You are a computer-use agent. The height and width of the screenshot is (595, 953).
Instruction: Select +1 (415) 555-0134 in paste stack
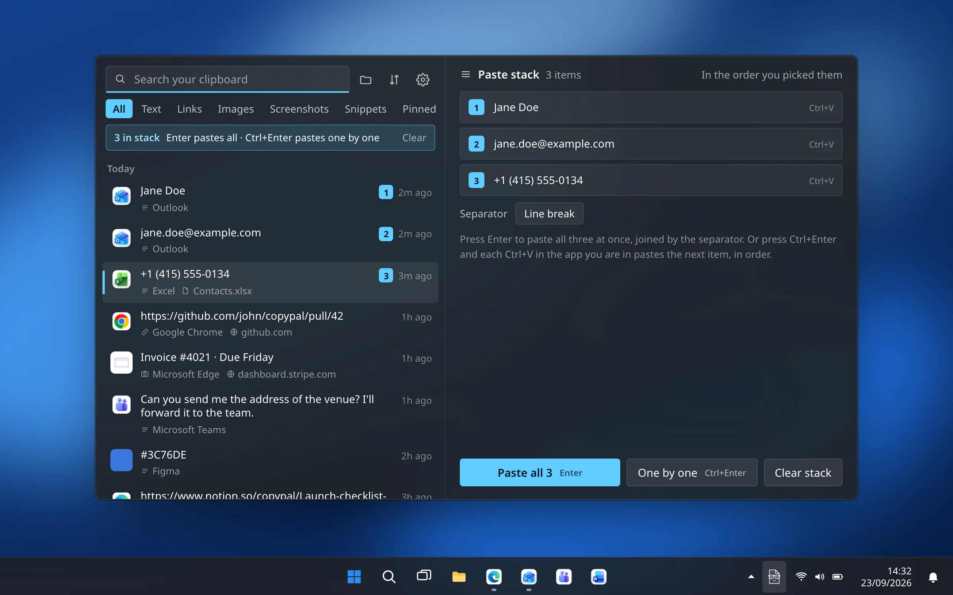coord(651,180)
